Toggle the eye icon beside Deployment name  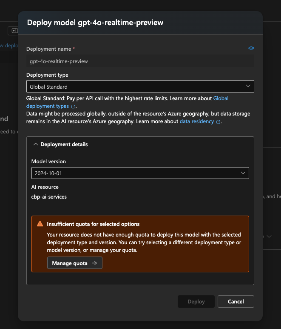[251, 48]
